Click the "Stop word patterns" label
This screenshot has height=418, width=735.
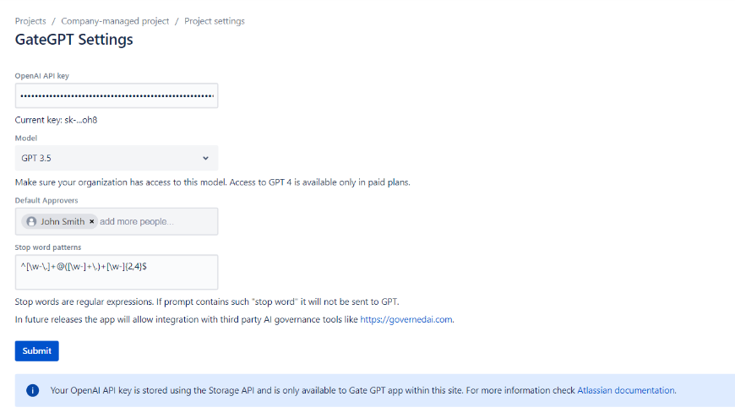[x=48, y=247]
